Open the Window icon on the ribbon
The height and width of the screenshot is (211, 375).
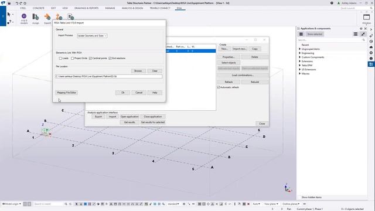tap(366, 19)
